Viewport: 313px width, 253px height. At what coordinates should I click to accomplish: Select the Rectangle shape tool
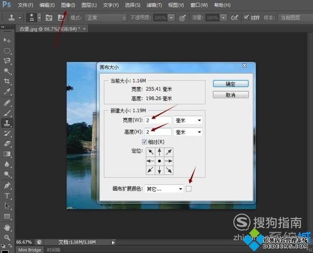pos(7,216)
